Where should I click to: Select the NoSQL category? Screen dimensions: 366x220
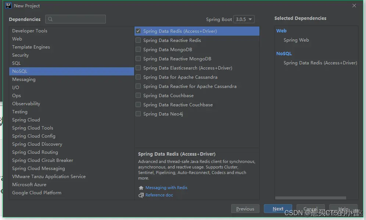(x=71, y=71)
